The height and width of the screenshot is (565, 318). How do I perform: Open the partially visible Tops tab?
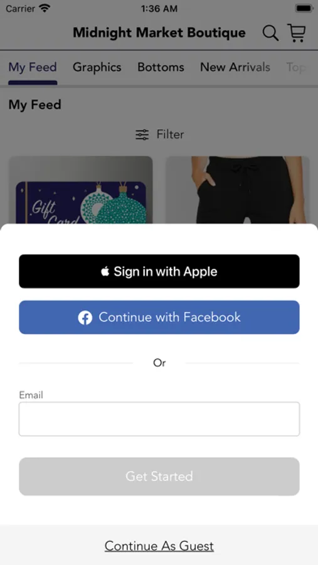click(296, 67)
